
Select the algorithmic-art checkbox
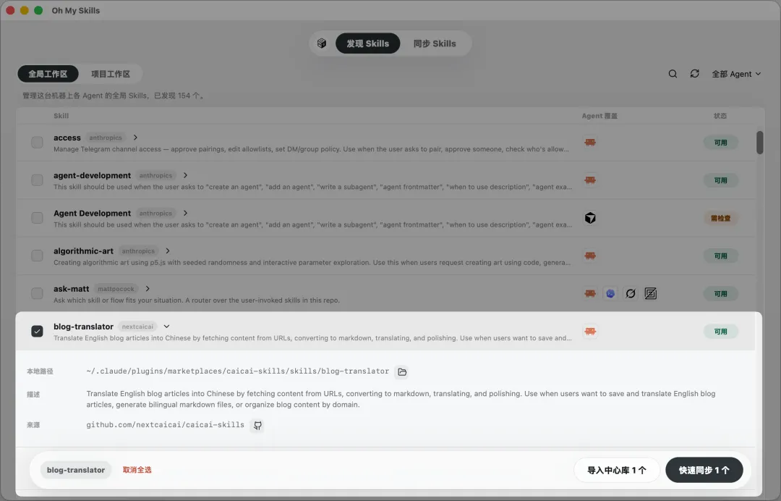pos(38,256)
